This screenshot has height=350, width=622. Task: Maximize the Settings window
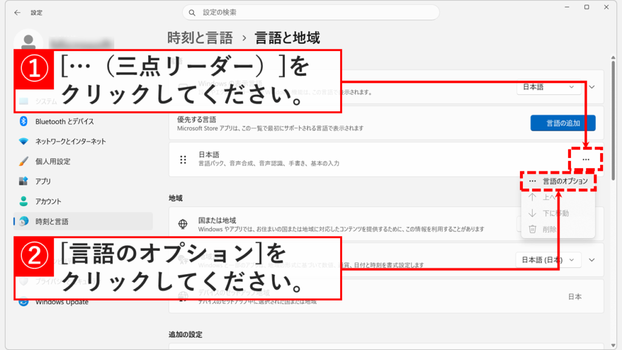(x=587, y=7)
